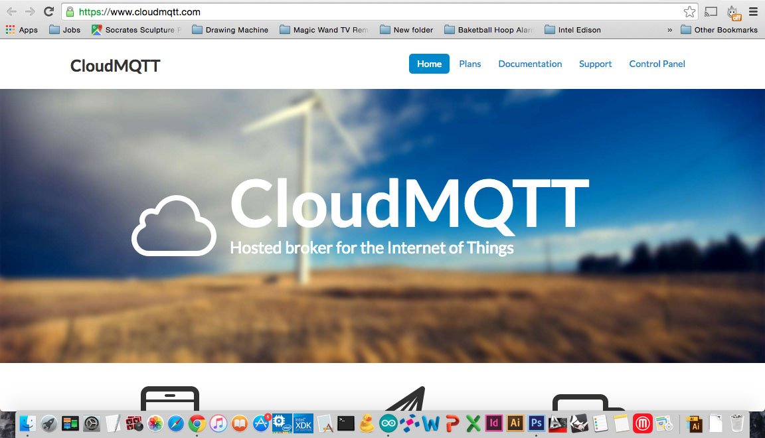Open the Control Panel link

pyautogui.click(x=657, y=64)
